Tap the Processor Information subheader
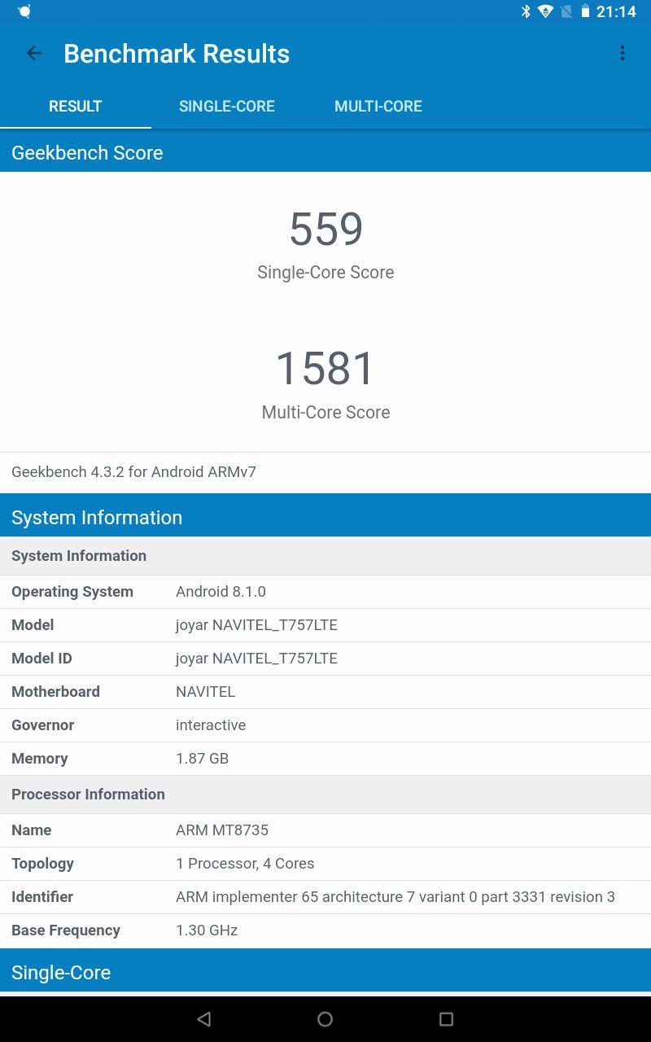The image size is (651, 1042). coord(325,795)
